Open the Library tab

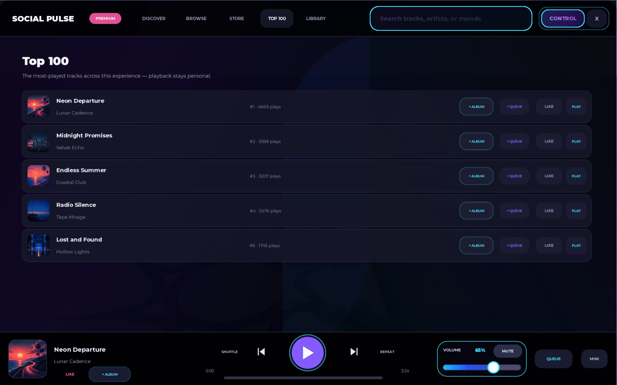pyautogui.click(x=316, y=19)
